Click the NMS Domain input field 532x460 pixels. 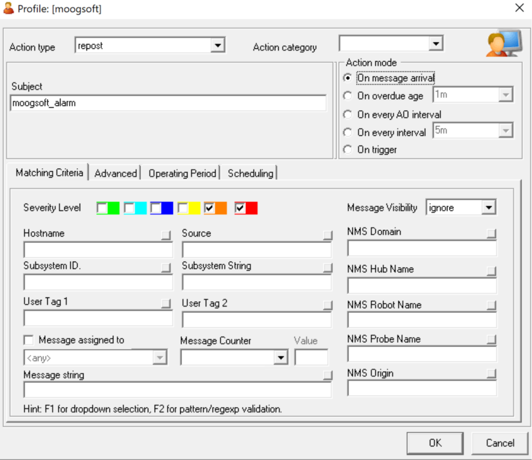pos(422,248)
